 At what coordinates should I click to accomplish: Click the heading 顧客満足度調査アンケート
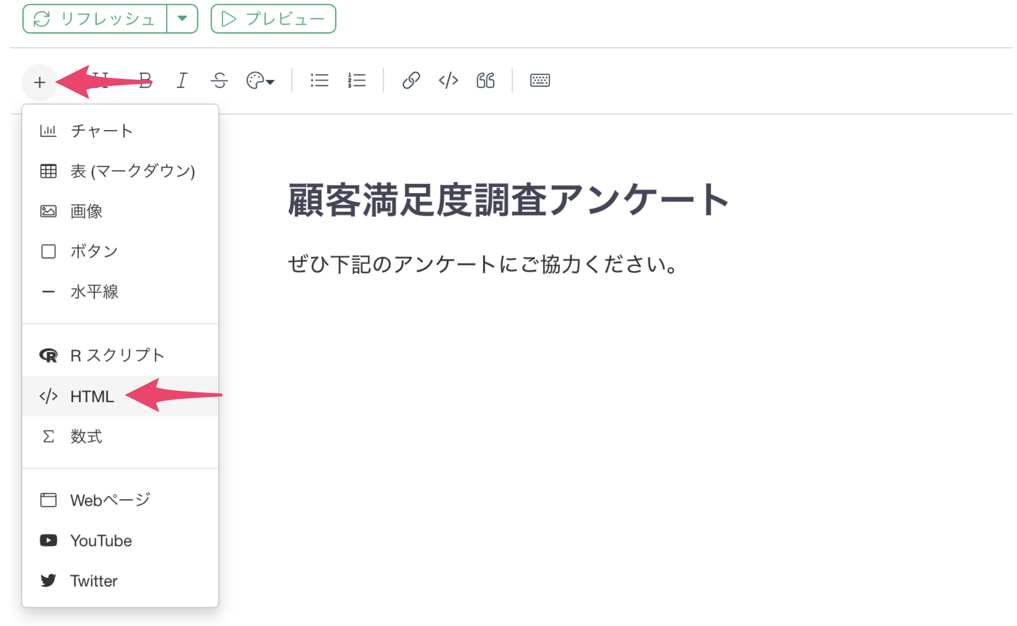508,200
